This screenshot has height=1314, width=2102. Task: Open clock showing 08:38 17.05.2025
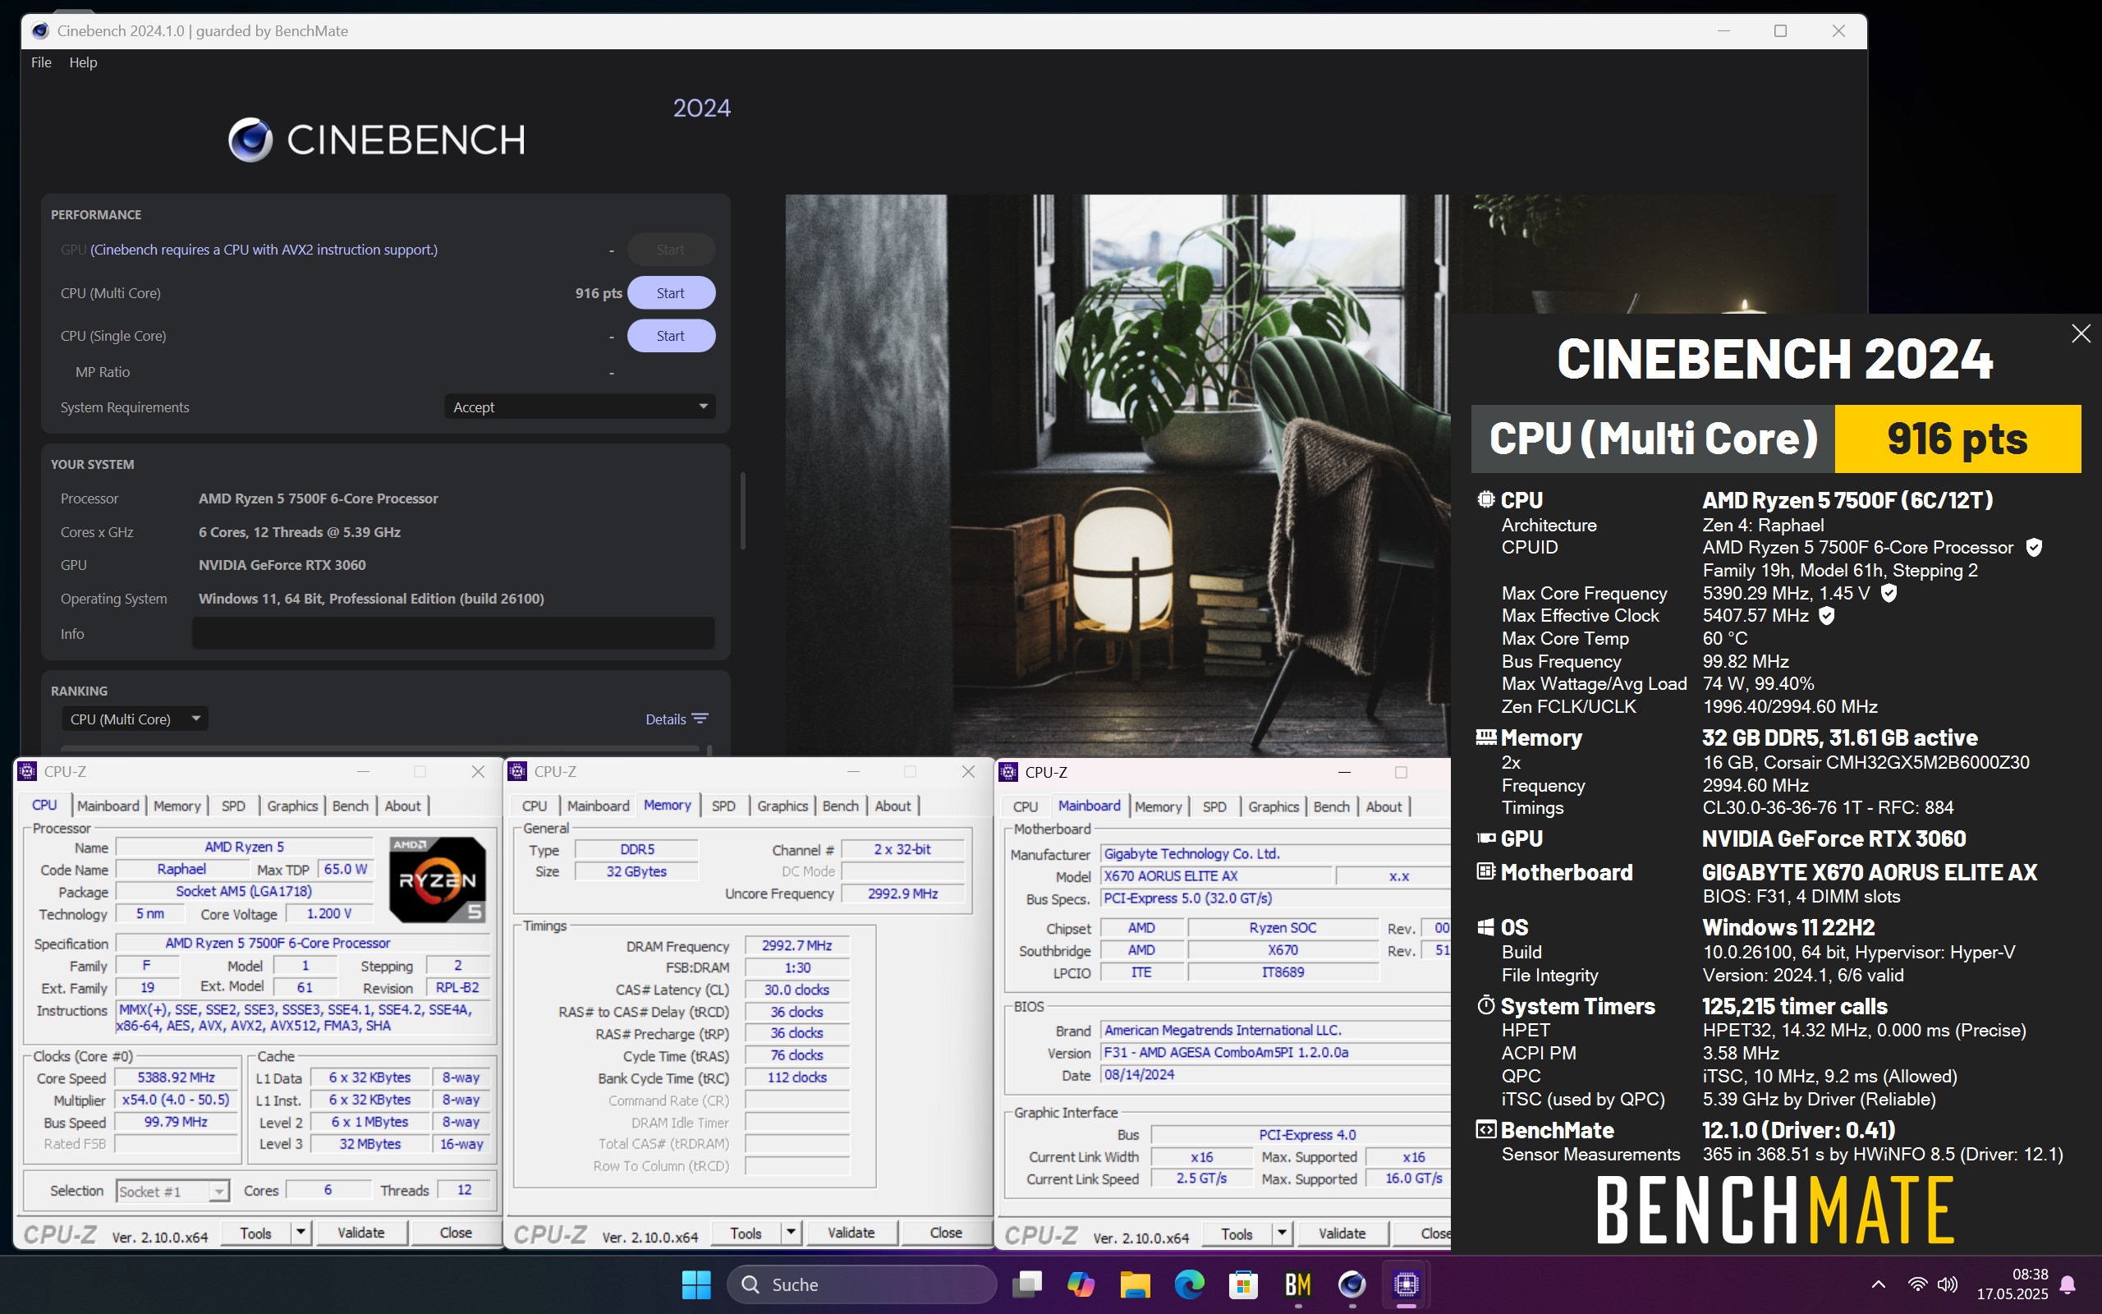click(x=2012, y=1284)
